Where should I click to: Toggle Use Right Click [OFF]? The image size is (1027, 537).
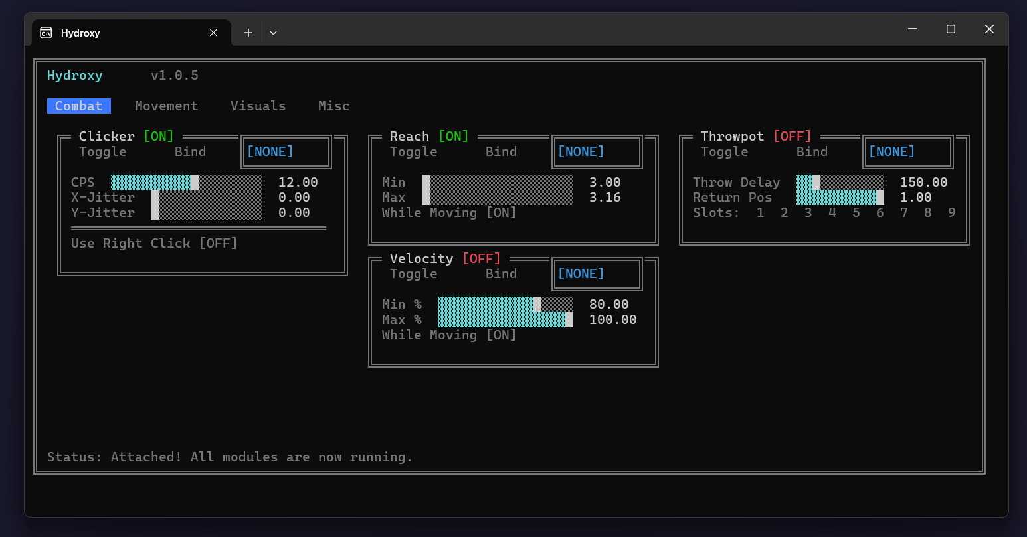pyautogui.click(x=154, y=244)
